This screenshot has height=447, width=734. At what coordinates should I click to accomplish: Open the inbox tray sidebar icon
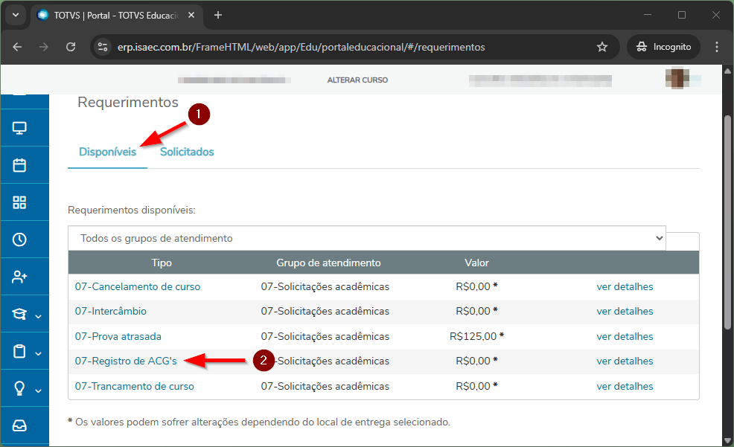click(20, 425)
